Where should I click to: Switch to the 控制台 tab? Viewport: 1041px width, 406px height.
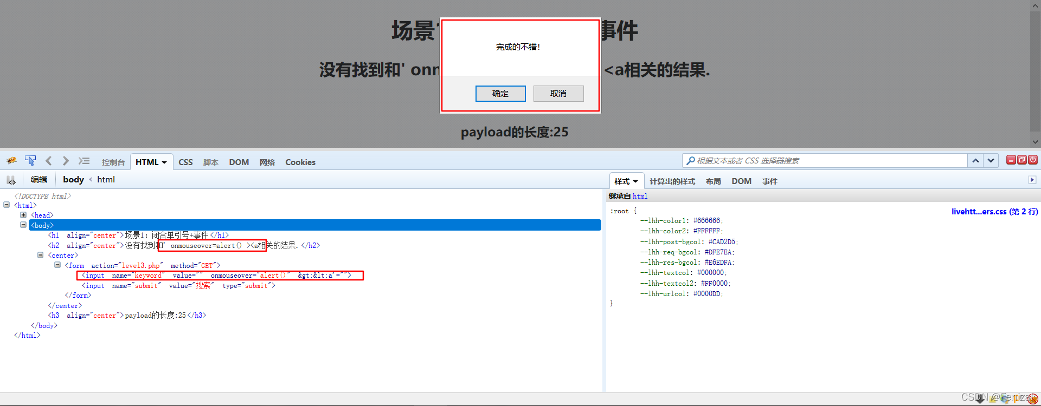pyautogui.click(x=113, y=162)
